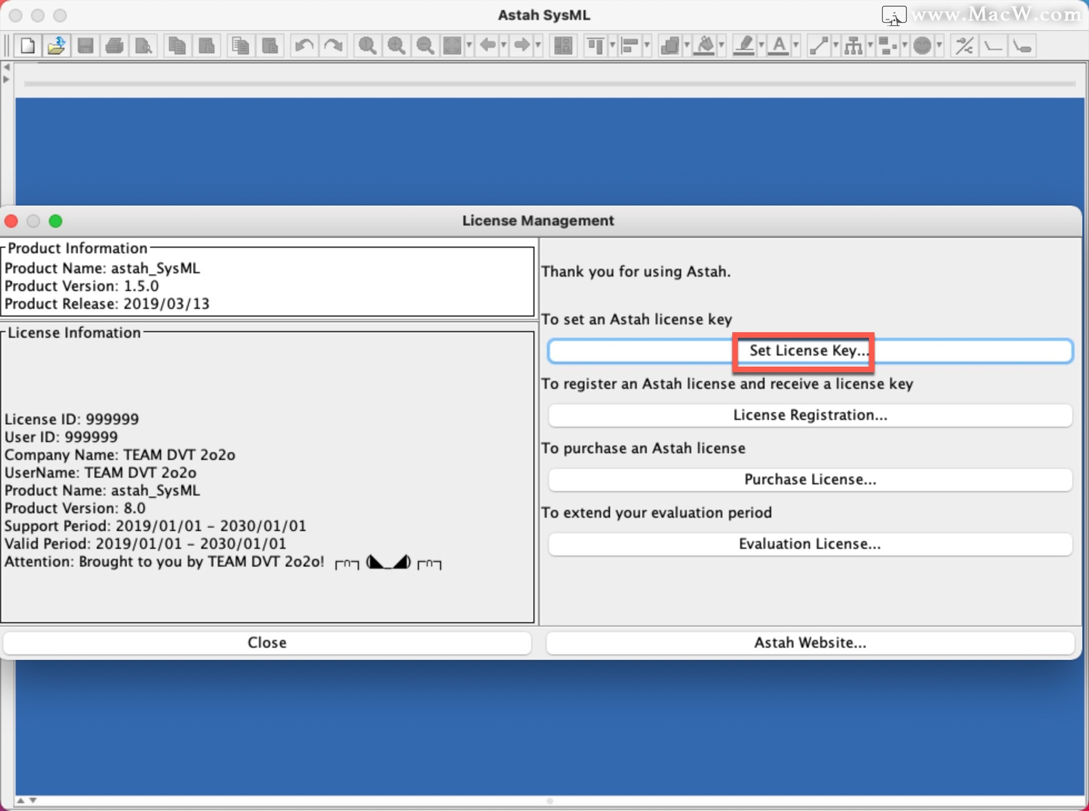Open dropdown arrow beside smiley face icon
This screenshot has height=811, width=1089.
[939, 45]
